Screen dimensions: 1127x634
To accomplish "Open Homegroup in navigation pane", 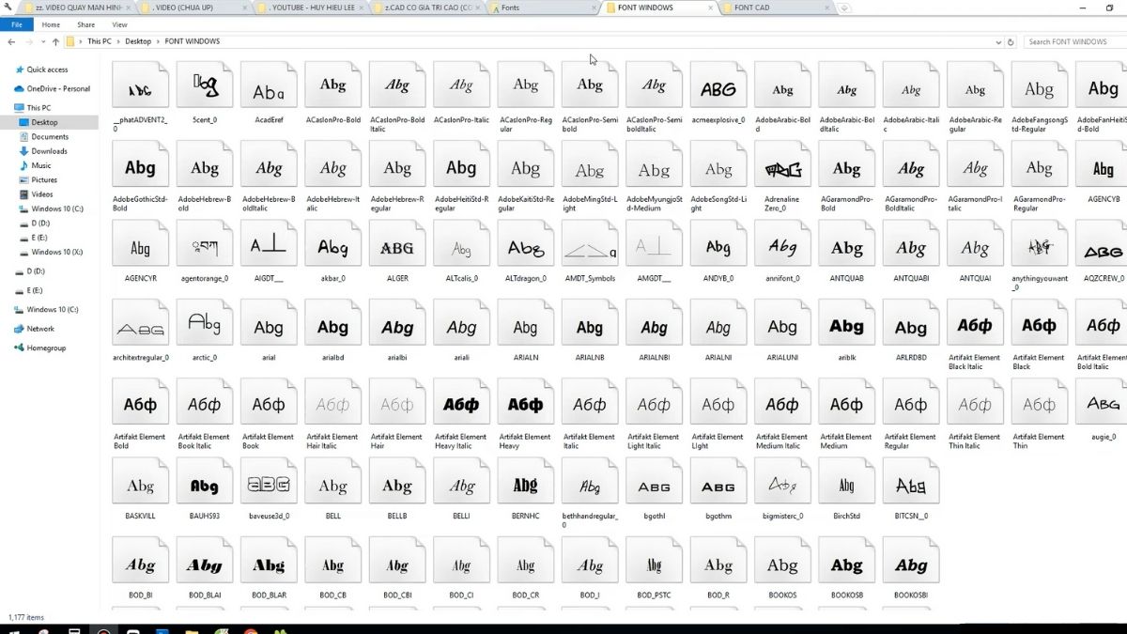I will (46, 348).
